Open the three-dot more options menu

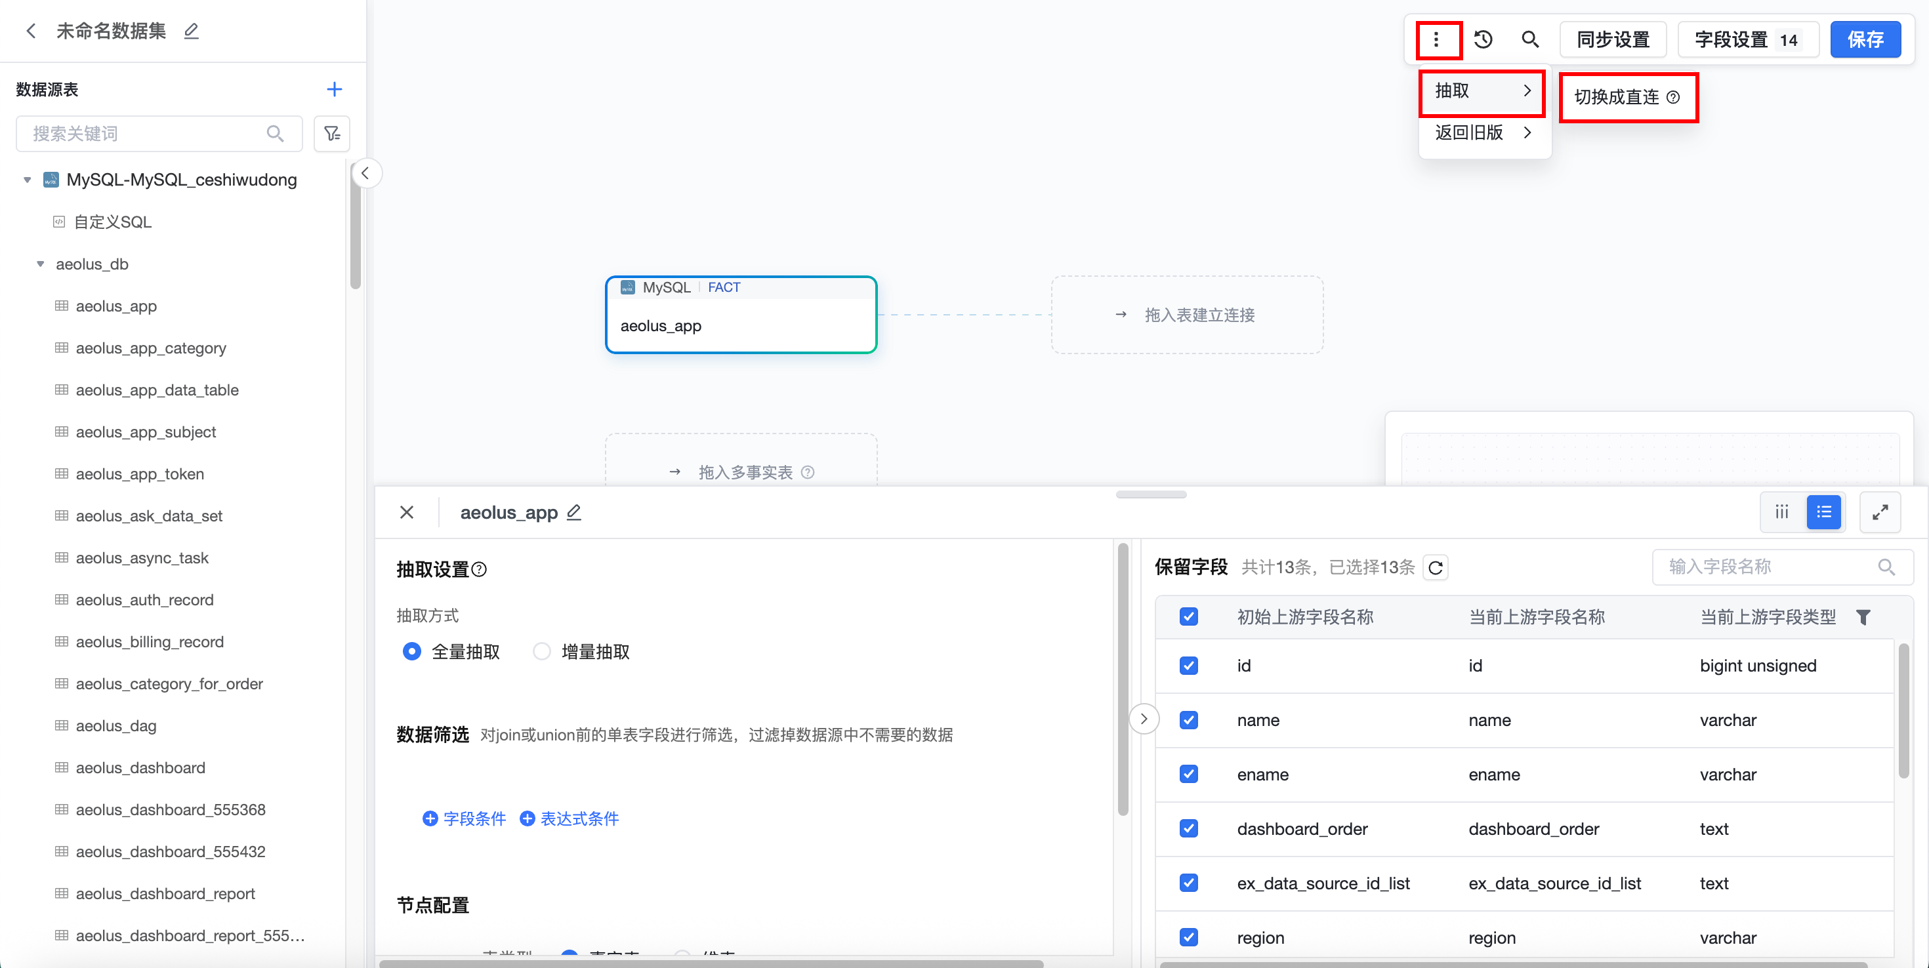click(1436, 40)
